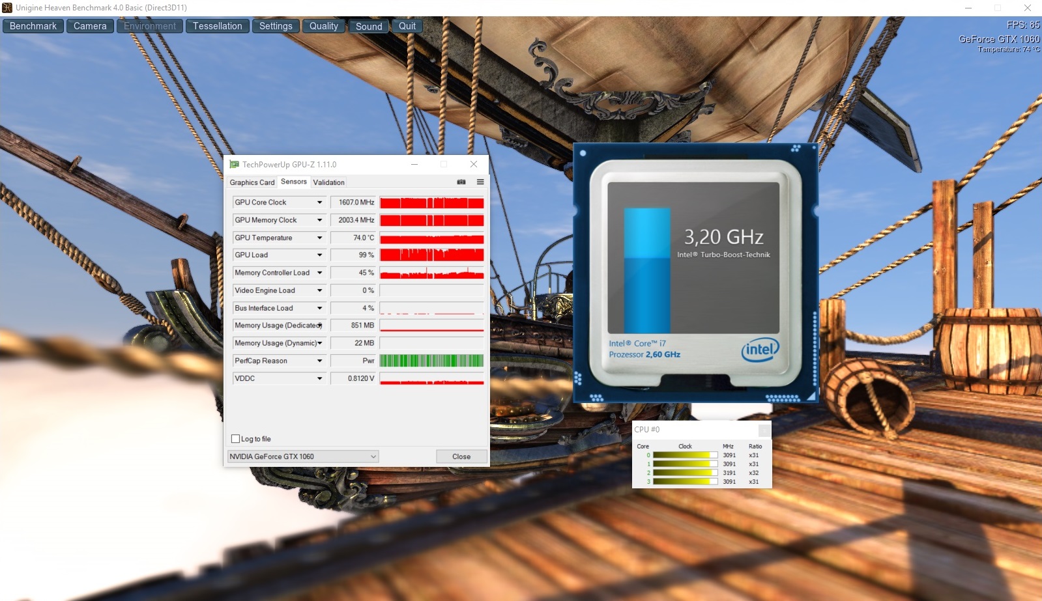Click the Intel logo on the Turbo Boost gadget
The height and width of the screenshot is (601, 1042).
tap(760, 350)
